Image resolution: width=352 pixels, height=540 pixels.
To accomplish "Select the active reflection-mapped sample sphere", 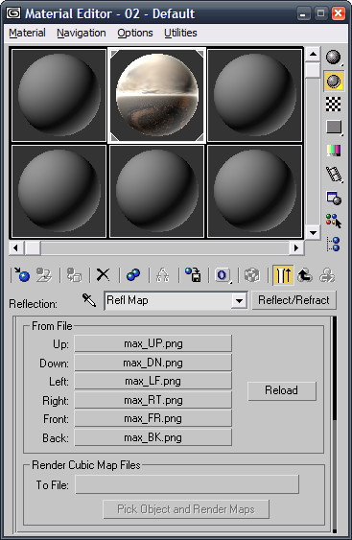I will click(x=157, y=95).
